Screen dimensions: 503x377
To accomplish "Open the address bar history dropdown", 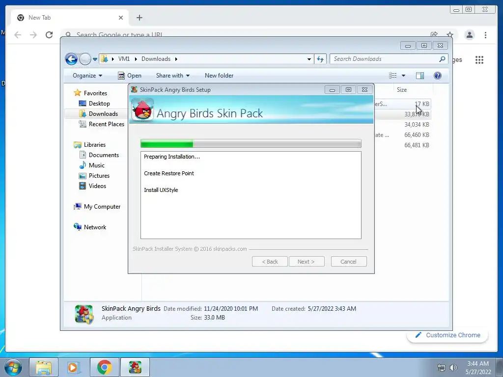I will [x=309, y=59].
